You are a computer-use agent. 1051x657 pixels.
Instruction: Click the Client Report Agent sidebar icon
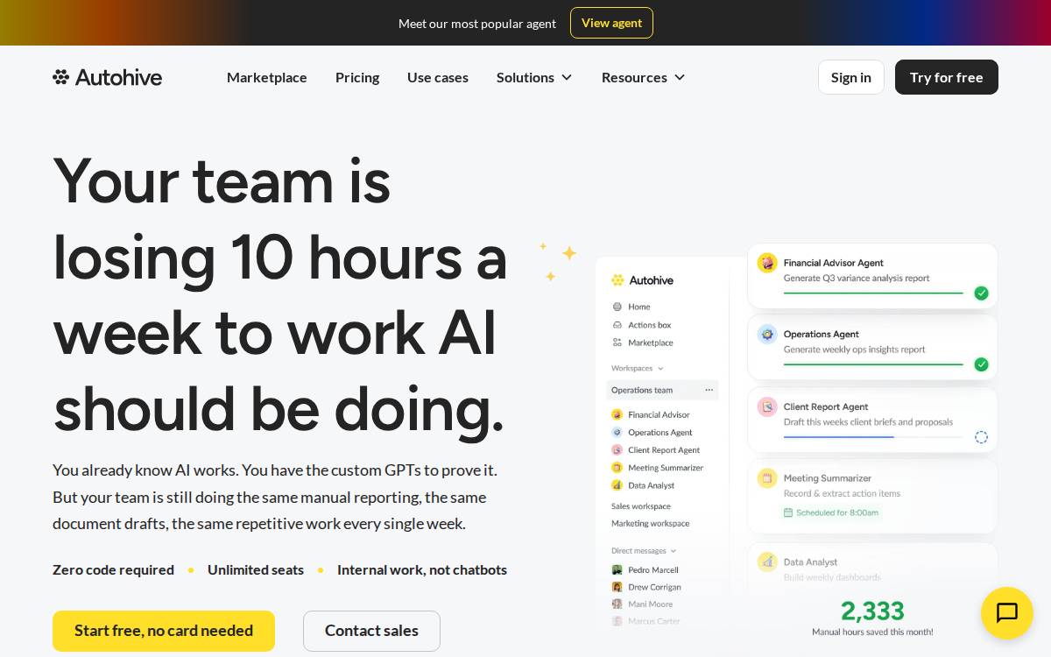pos(617,450)
